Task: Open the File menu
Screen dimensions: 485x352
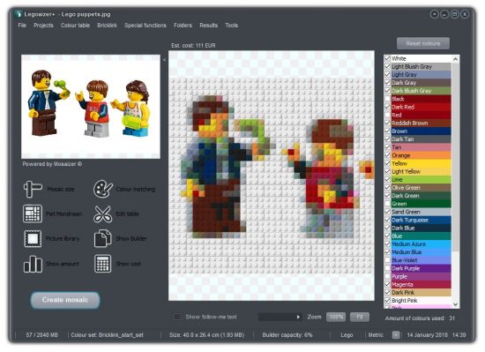Action: click(22, 26)
